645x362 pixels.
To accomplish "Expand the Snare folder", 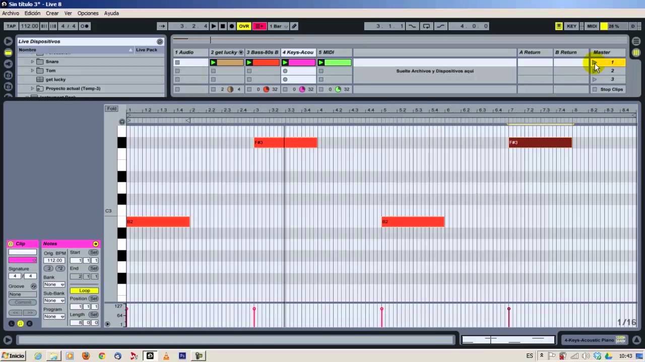I will (x=33, y=62).
